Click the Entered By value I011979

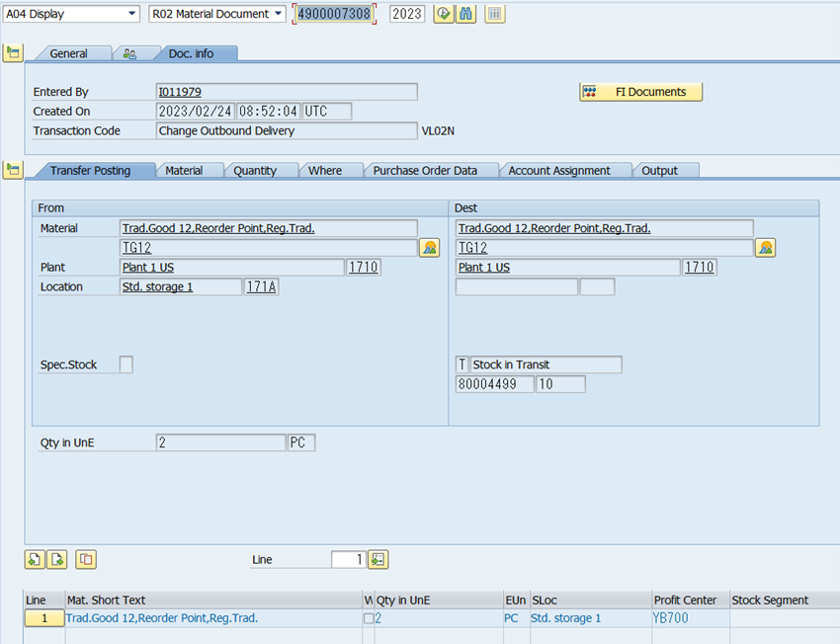tap(287, 92)
